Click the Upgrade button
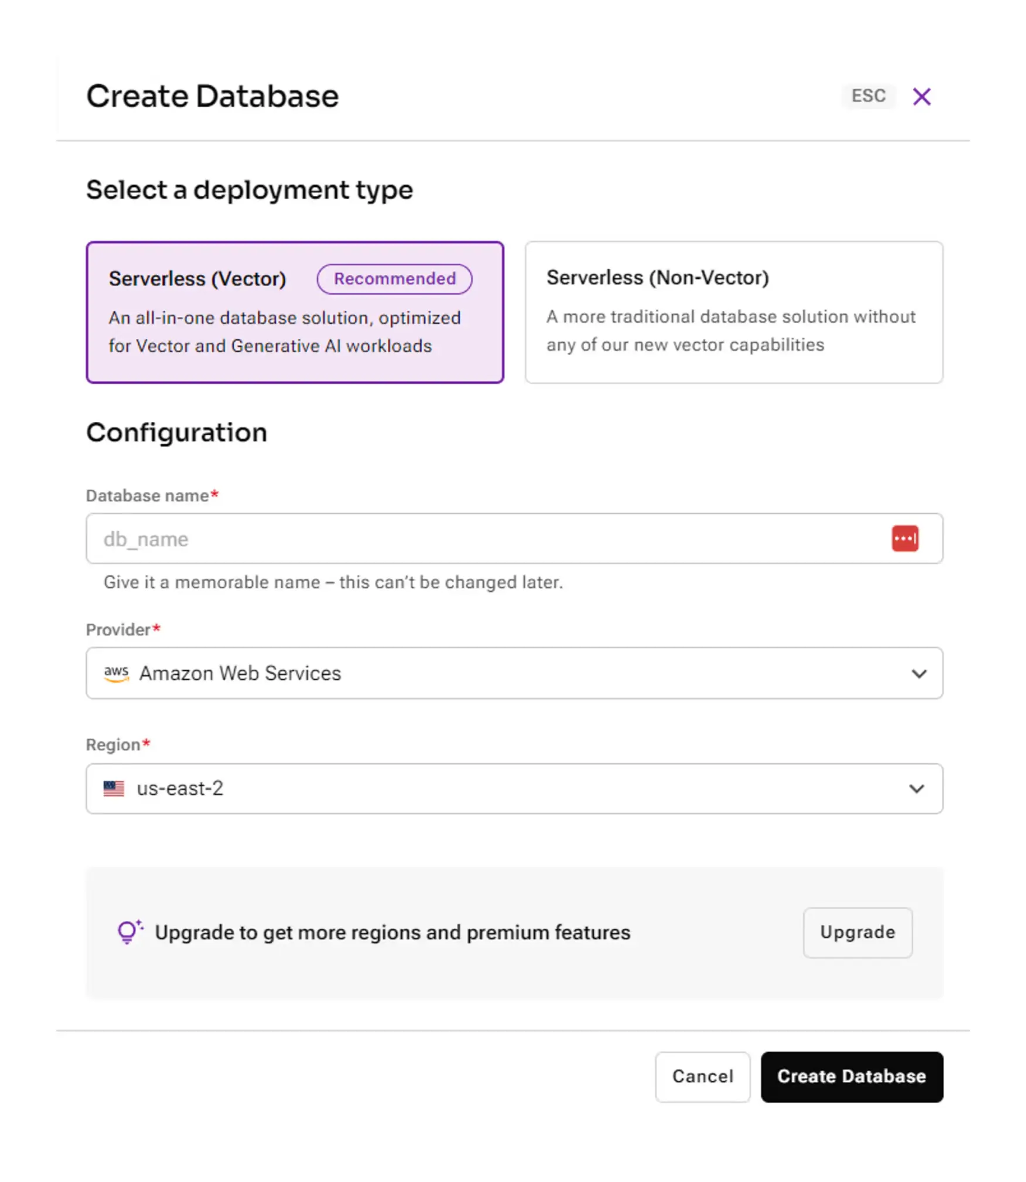1026x1182 pixels. tap(857, 932)
